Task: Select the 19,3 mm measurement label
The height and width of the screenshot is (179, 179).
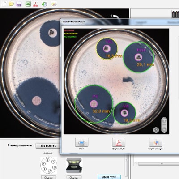Action: coord(132,120)
